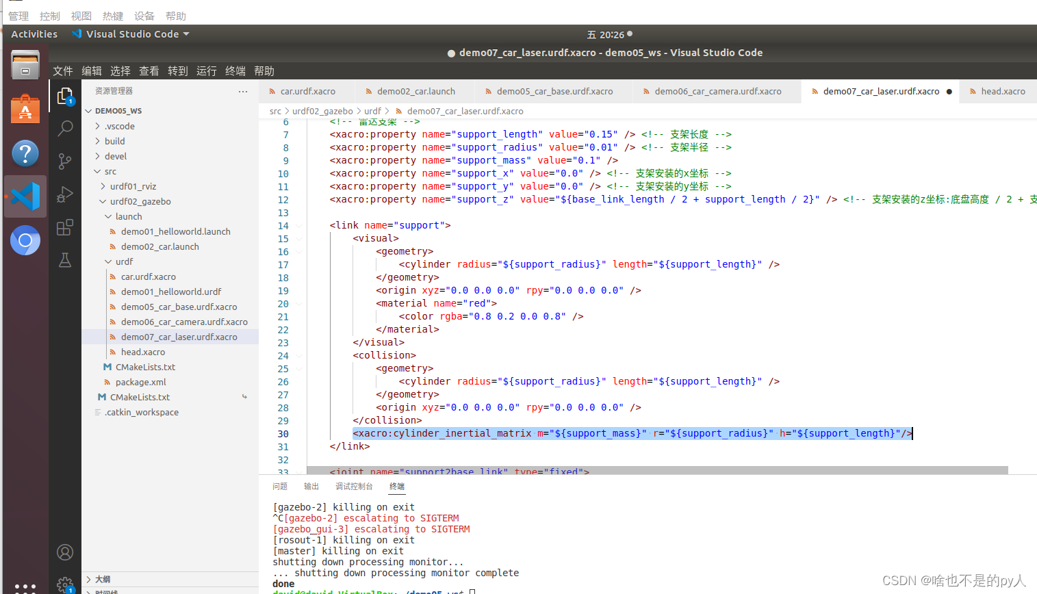
Task: Switch to demo06_car_camera.urdf.xacro tab
Action: click(717, 91)
